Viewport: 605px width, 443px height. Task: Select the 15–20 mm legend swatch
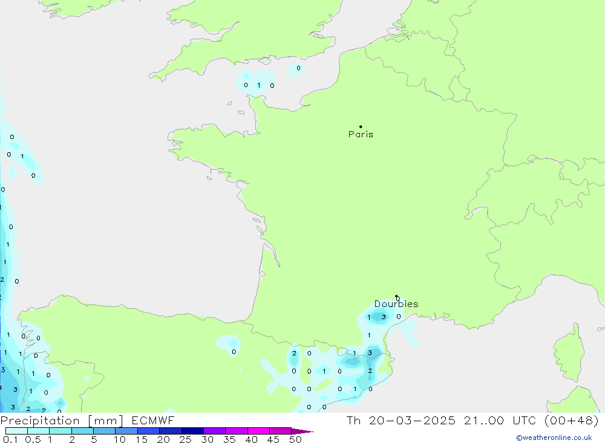(149, 431)
